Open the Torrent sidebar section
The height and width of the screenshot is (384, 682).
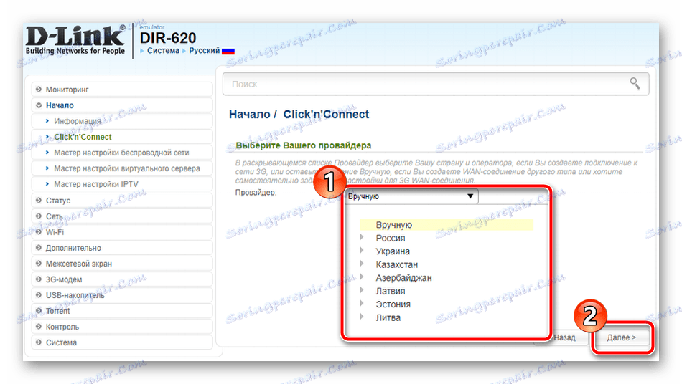(x=122, y=311)
